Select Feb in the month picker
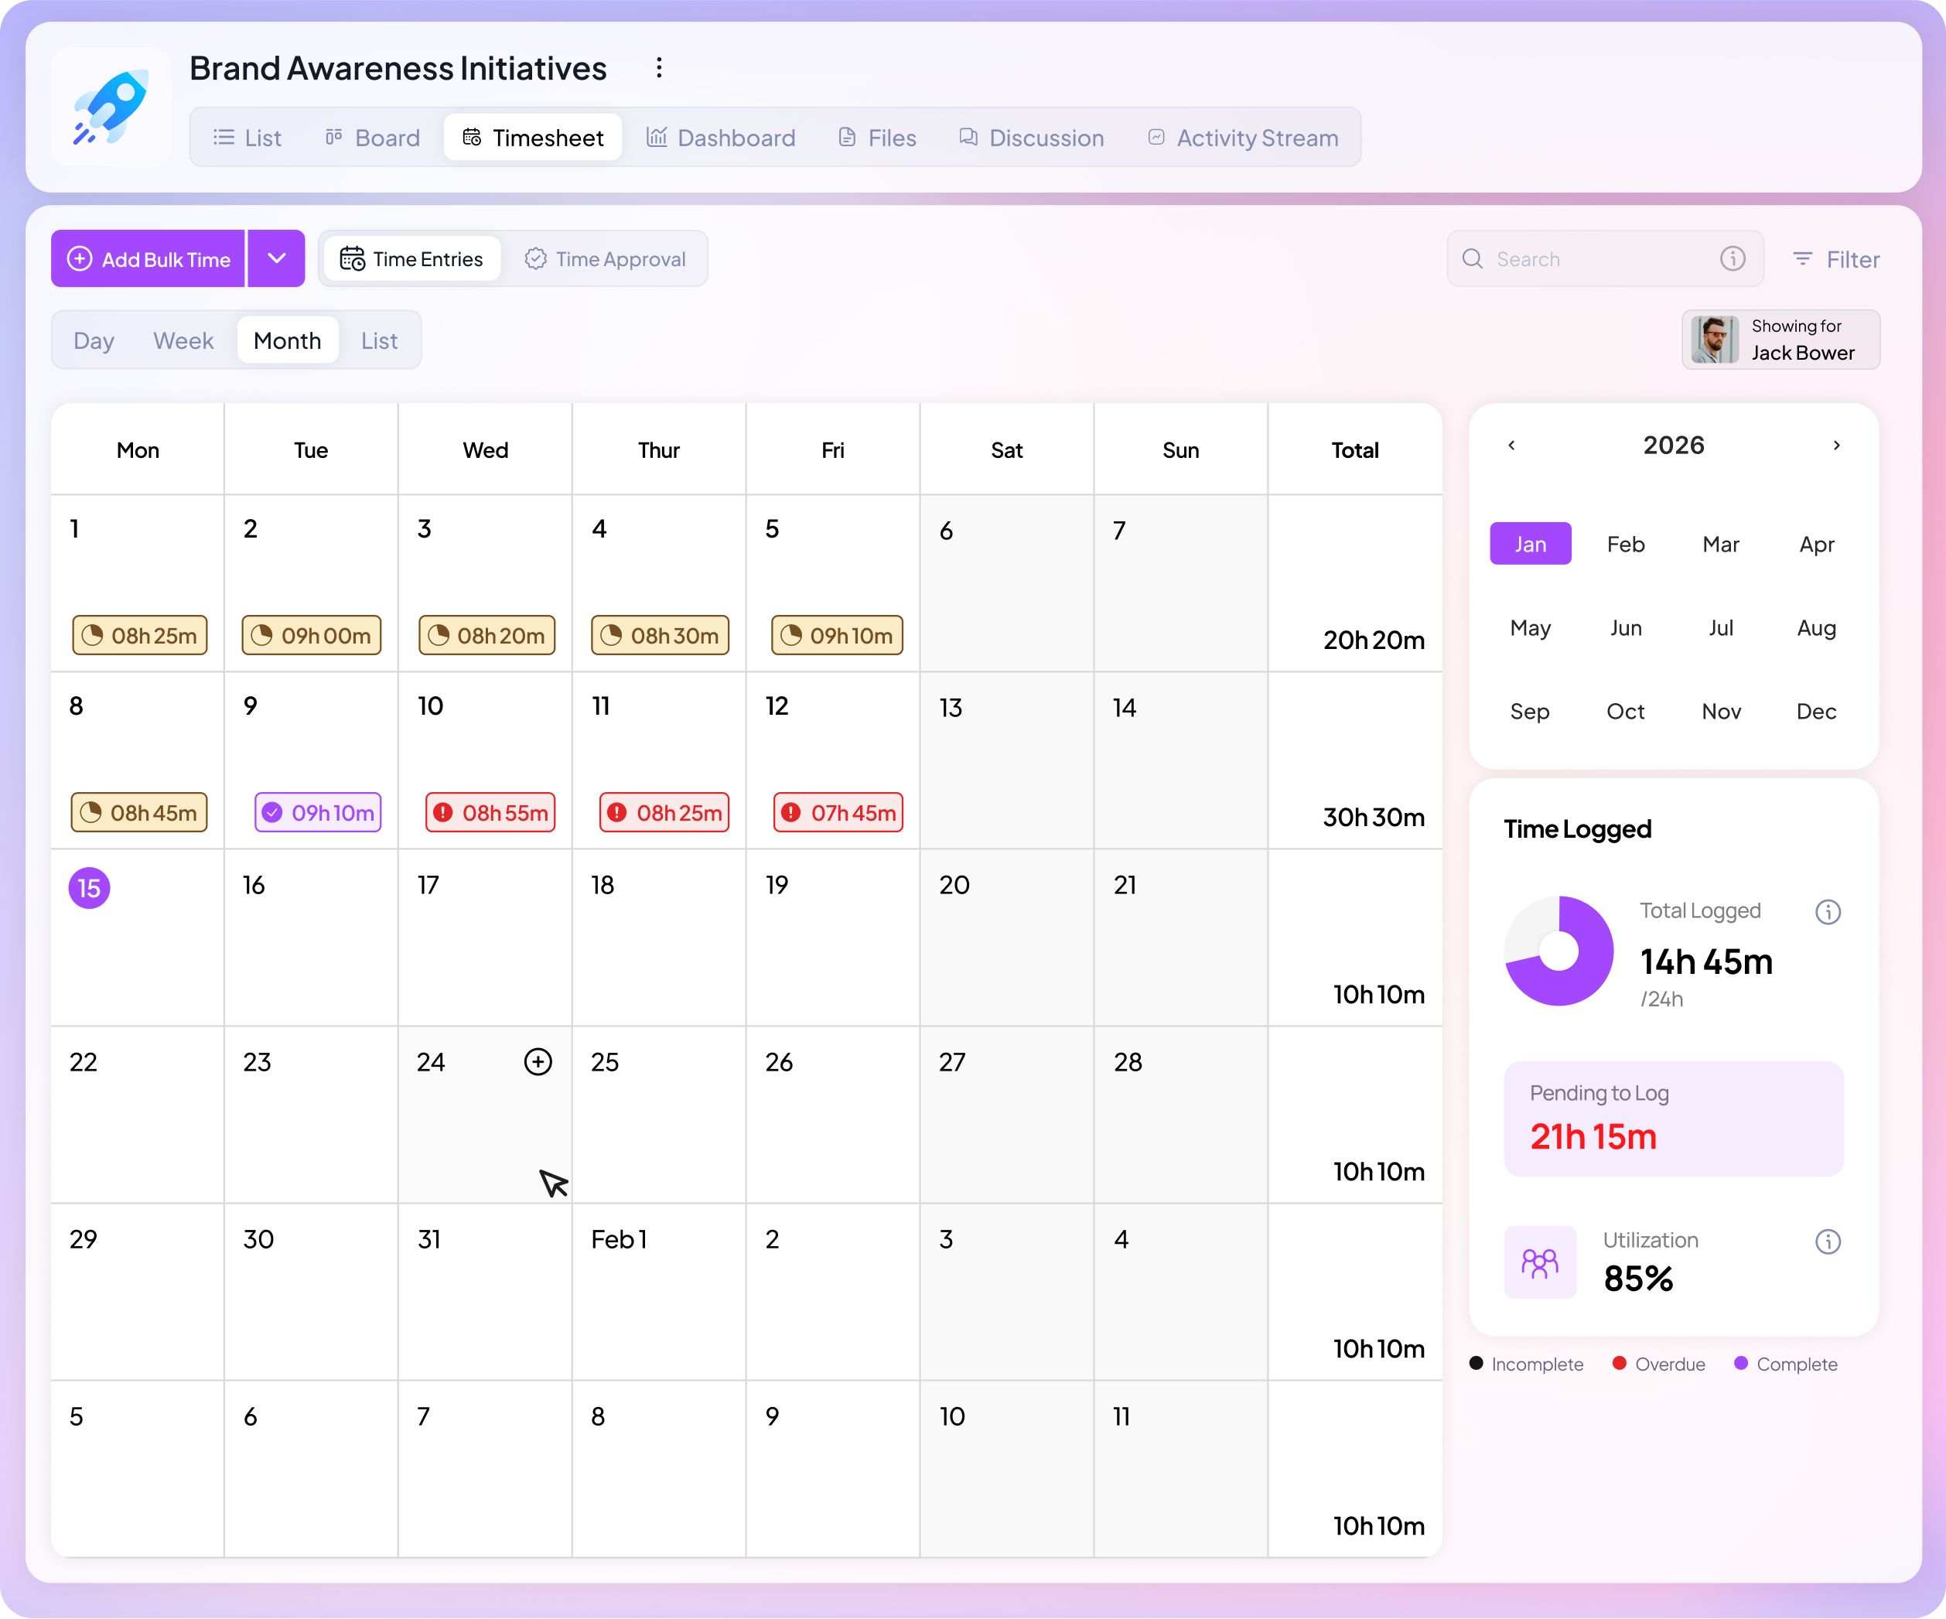Screen dimensions: 1946x1619 click(x=1627, y=544)
